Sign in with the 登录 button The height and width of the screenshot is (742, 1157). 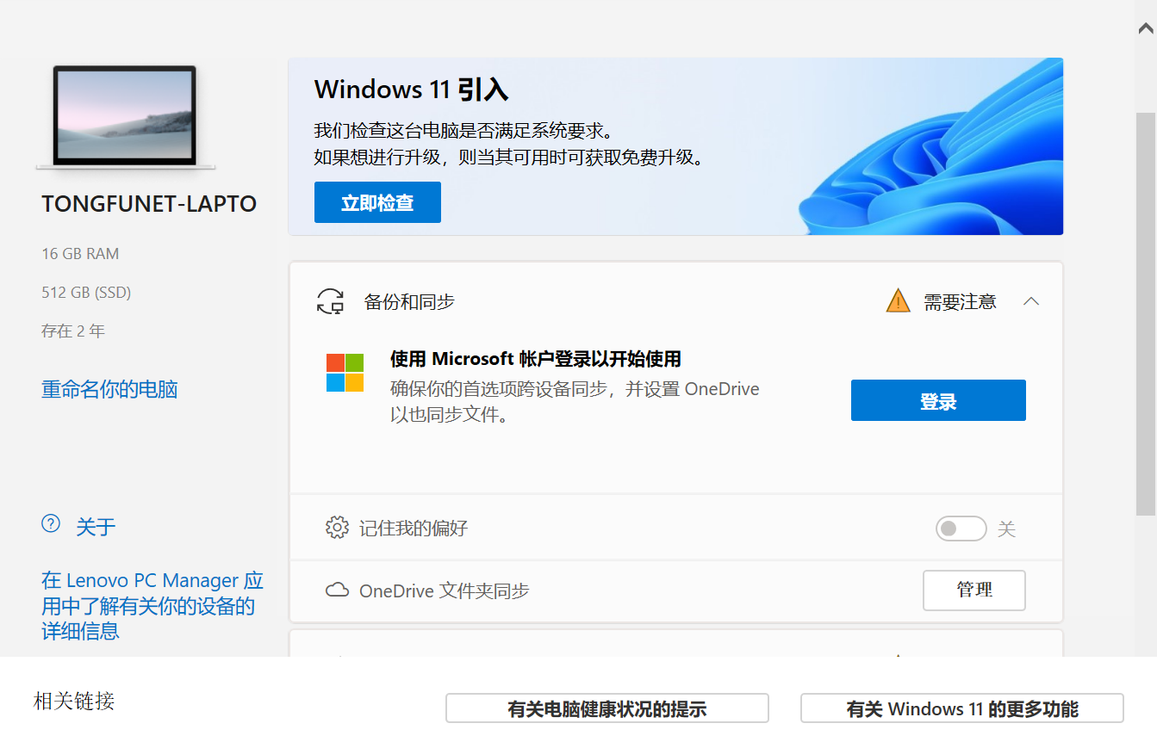[x=938, y=400]
